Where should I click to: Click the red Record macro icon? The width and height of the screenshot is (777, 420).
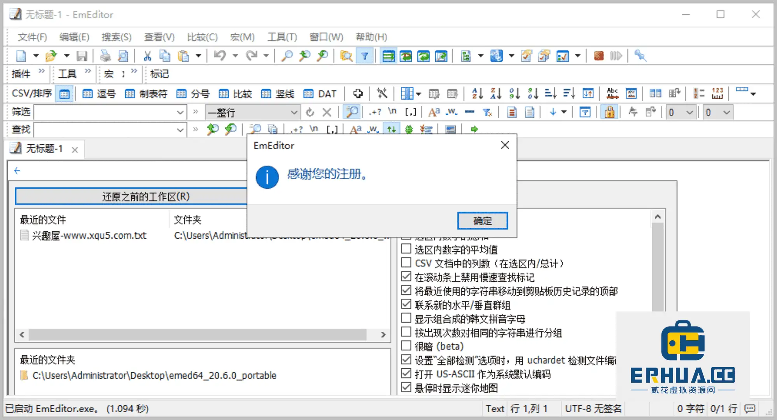coord(599,56)
